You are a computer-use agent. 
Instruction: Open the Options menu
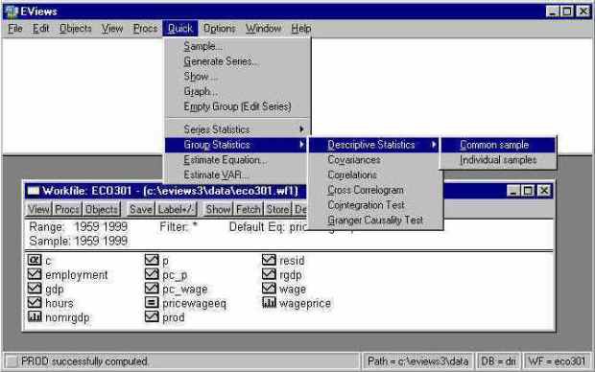coord(220,29)
